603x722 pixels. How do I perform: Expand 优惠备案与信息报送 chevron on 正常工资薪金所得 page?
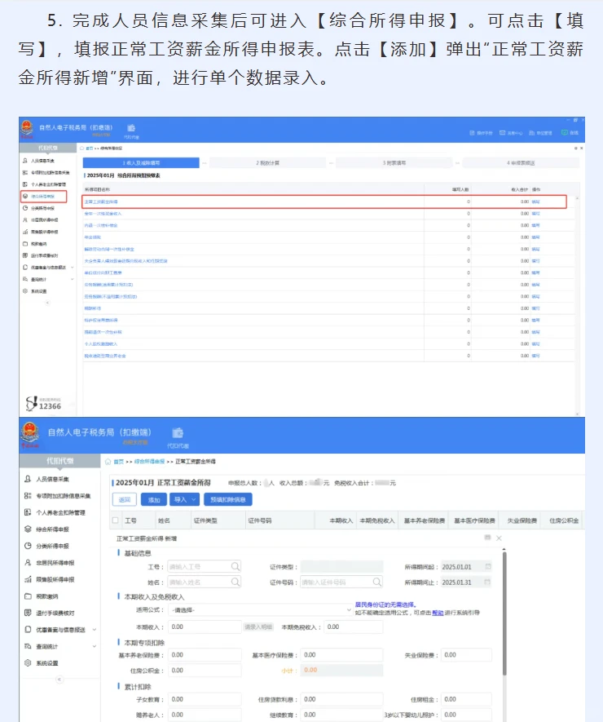coord(95,630)
